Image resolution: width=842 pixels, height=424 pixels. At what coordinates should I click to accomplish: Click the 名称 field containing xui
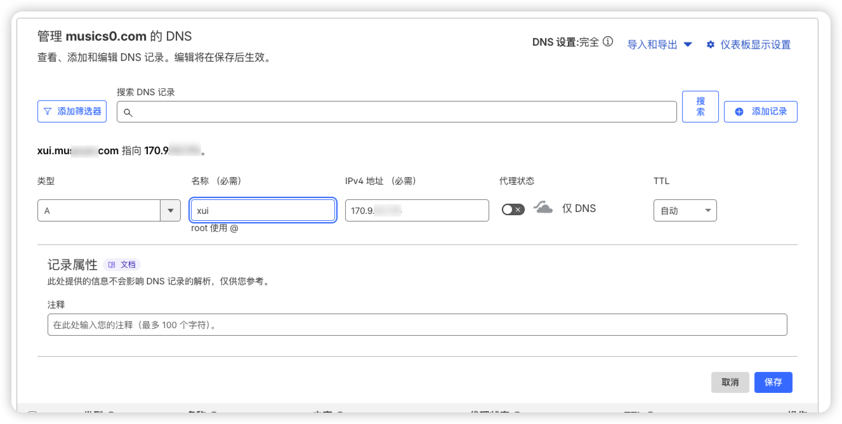pos(263,211)
